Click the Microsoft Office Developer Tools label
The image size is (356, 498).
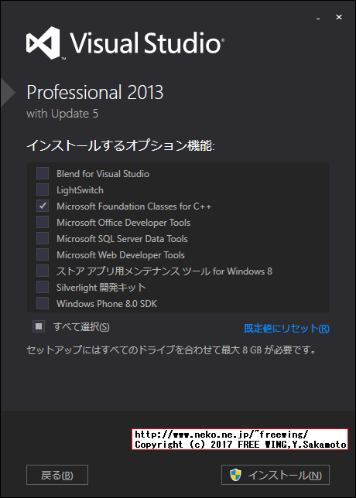pos(123,223)
